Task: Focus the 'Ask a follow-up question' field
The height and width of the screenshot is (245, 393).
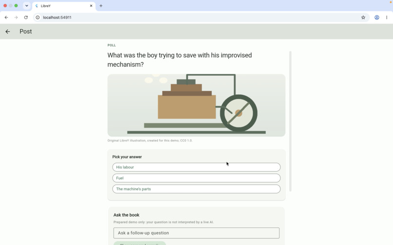Action: click(x=196, y=233)
